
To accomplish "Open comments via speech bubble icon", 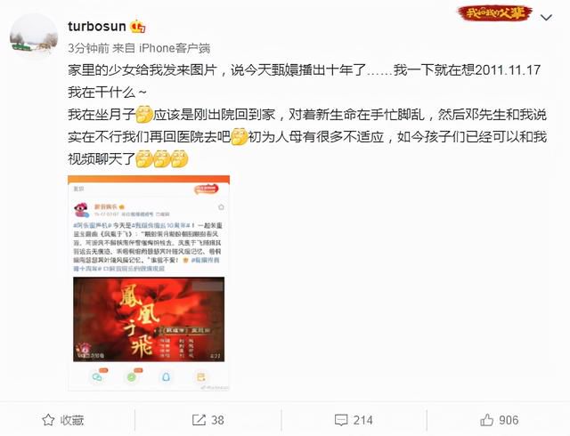I will (341, 420).
